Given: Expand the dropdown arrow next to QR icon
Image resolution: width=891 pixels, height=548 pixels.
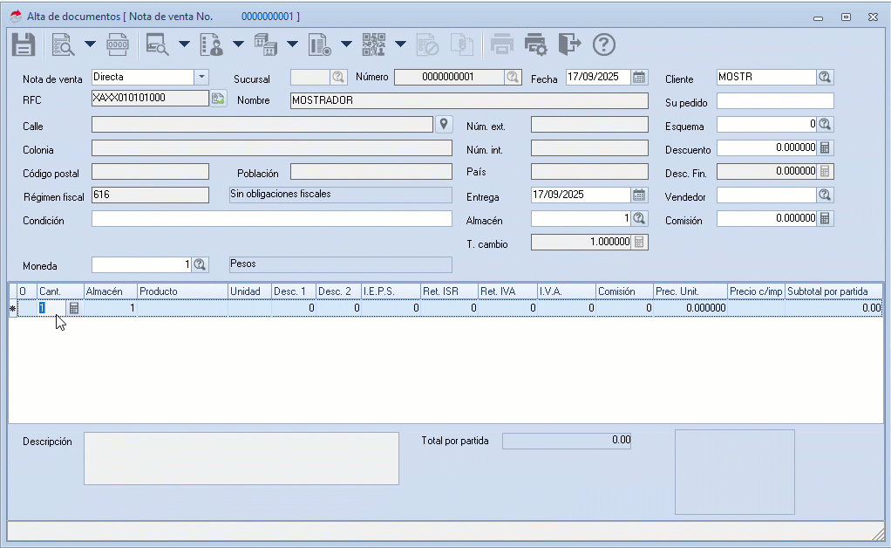Looking at the screenshot, I should pyautogui.click(x=400, y=45).
